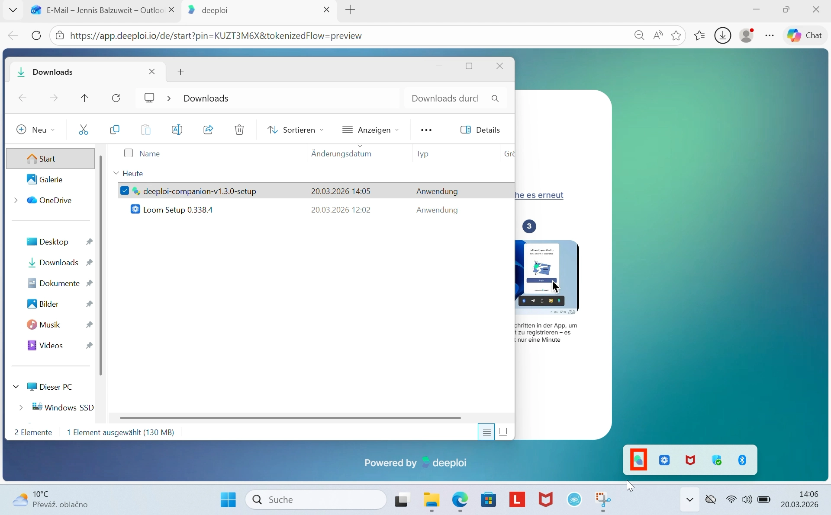
Task: Click the Copy icon in Explorer toolbar
Action: (x=115, y=130)
